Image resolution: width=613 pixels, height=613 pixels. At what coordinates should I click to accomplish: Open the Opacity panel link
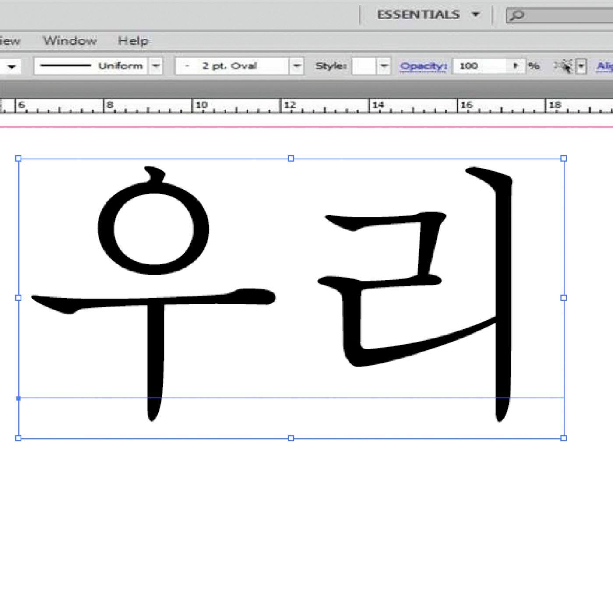pyautogui.click(x=423, y=66)
